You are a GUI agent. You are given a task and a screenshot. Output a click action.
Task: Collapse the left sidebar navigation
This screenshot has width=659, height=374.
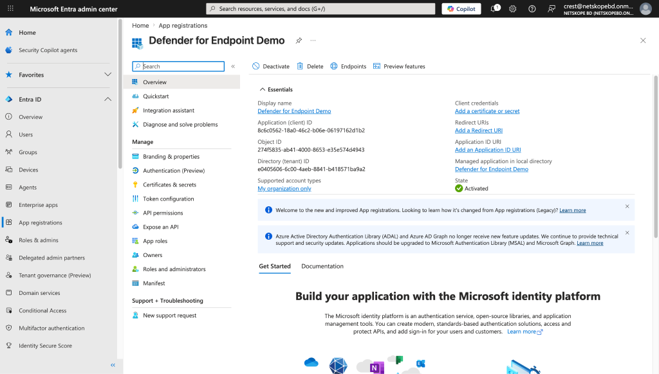[113, 365]
